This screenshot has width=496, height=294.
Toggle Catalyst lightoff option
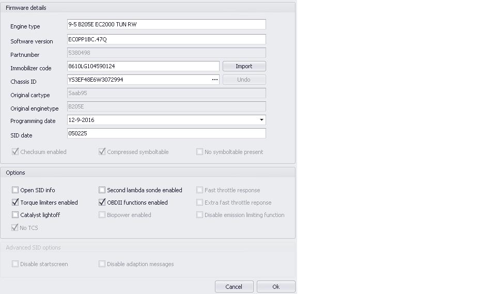click(x=16, y=215)
